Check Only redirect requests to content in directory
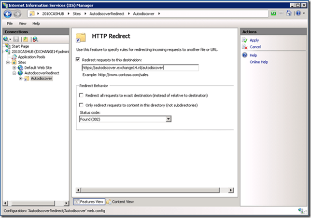This screenshot has width=311, height=218. pyautogui.click(x=81, y=105)
